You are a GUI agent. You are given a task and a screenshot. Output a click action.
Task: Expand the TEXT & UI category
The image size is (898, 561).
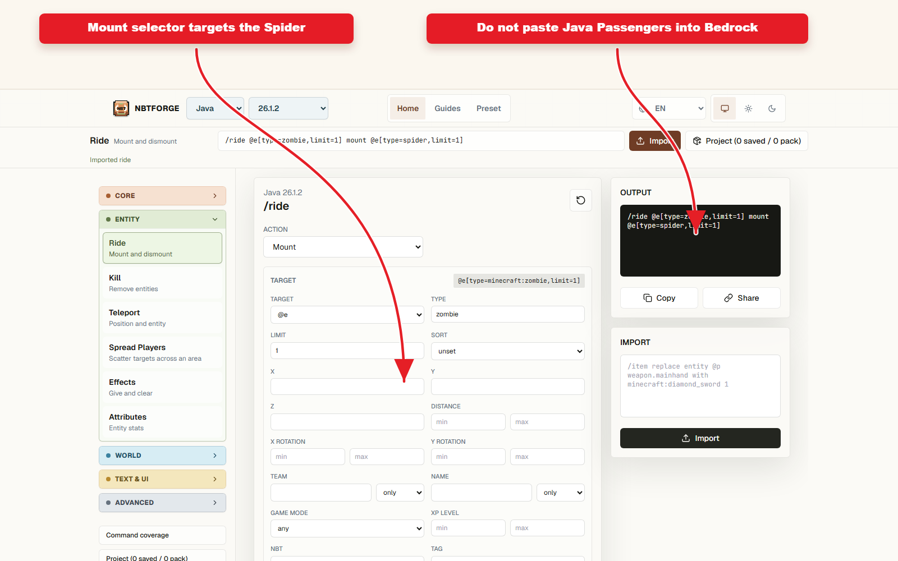[x=162, y=479]
